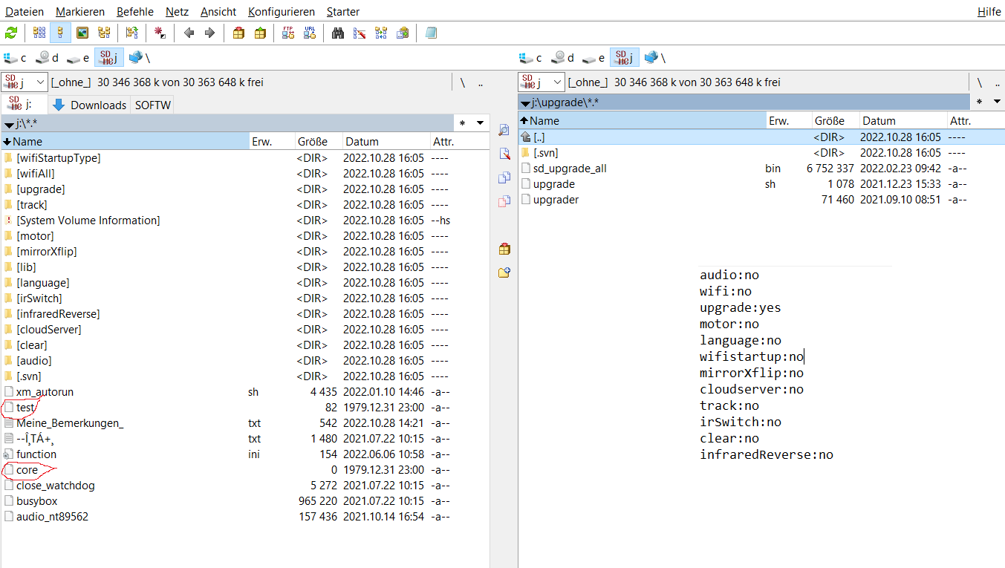
Task: Click copy names to clipboard icon
Action: pos(403,33)
